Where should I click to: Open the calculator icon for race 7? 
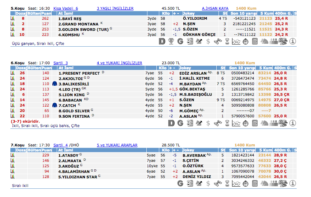tap(255, 183)
